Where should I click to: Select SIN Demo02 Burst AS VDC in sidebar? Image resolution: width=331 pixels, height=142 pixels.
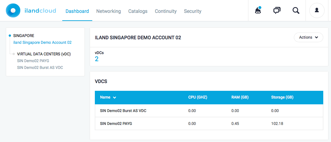pos(40,68)
